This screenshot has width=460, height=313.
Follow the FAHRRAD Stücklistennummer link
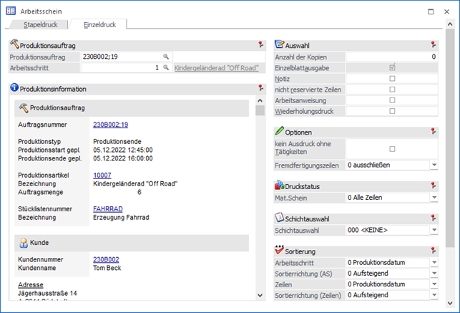[107, 208]
